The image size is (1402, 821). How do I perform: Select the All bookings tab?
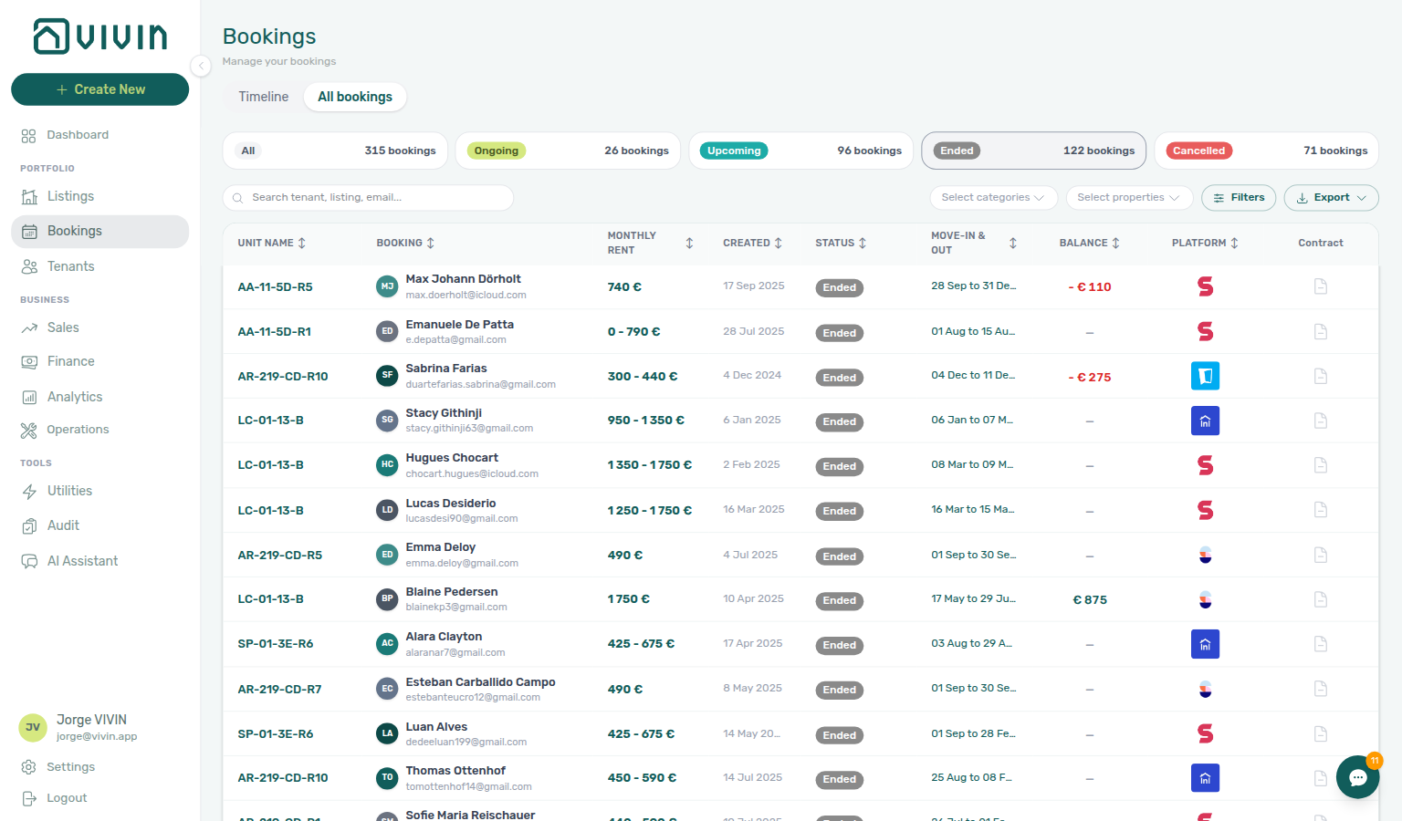(355, 97)
